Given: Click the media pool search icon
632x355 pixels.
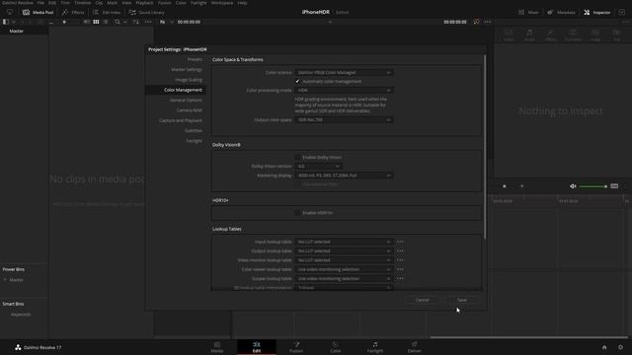Looking at the screenshot, I should (x=118, y=22).
